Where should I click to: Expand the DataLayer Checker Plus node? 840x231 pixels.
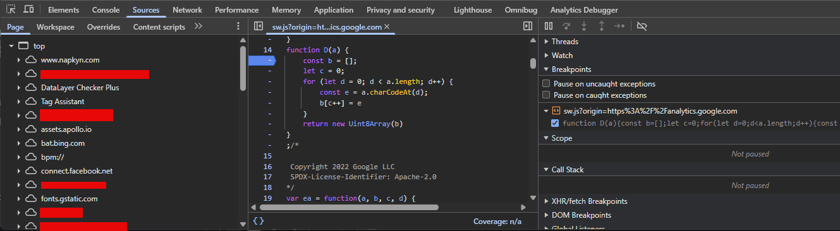click(x=19, y=88)
